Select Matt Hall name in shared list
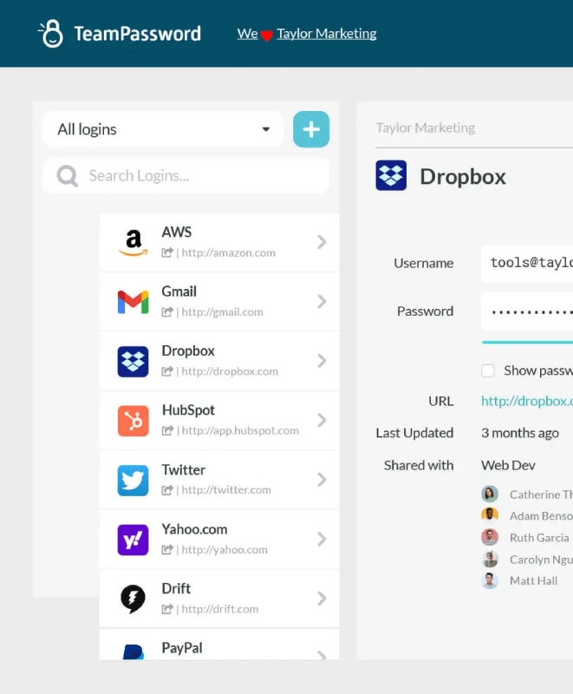Screen dimensions: 573x694 pyautogui.click(x=534, y=580)
